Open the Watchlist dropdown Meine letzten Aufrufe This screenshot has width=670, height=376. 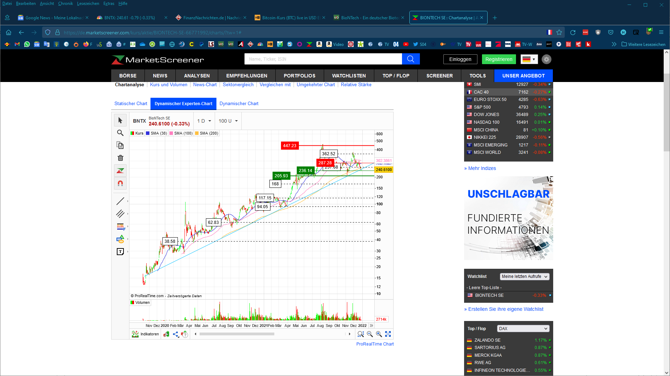pyautogui.click(x=524, y=276)
